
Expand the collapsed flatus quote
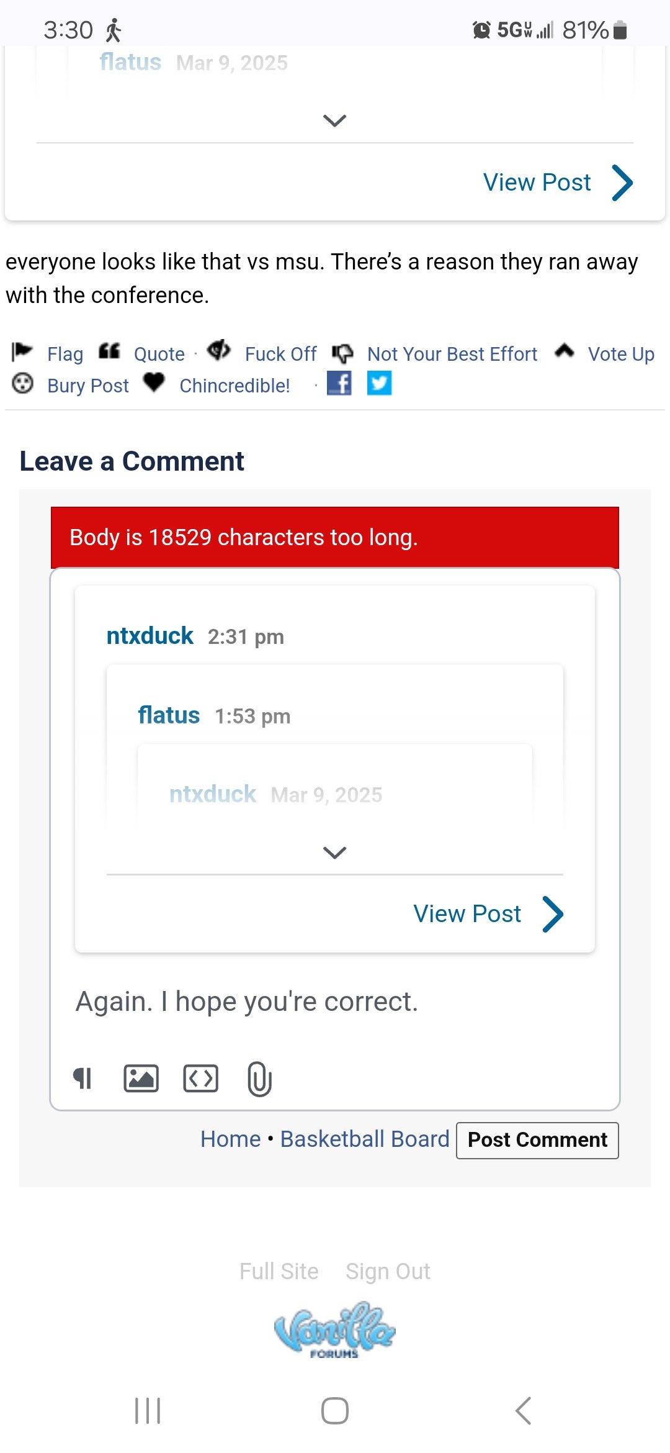(334, 120)
